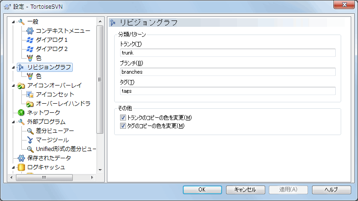This screenshot has height=201, width=358.
Task: Collapse the 外部プログラム tree node
Action: click(13, 122)
